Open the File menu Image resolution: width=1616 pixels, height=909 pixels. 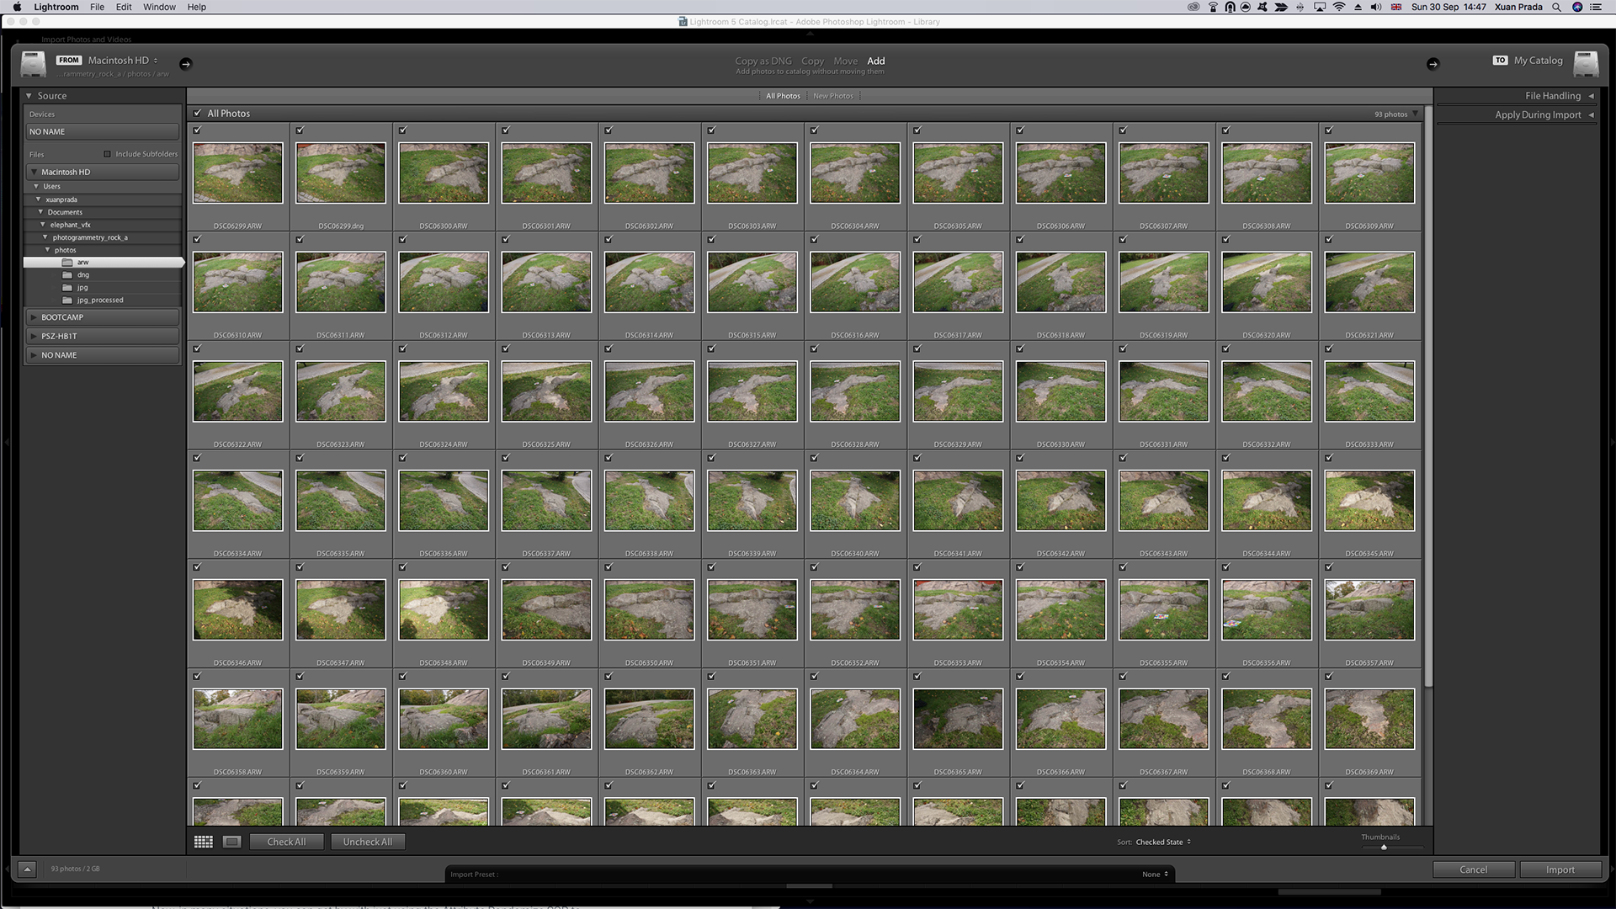click(98, 7)
